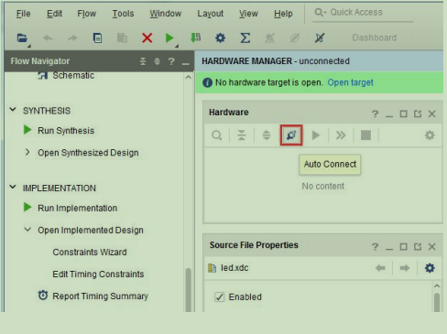
Task: Open the Quick Access search dropdown
Action: [x=320, y=12]
